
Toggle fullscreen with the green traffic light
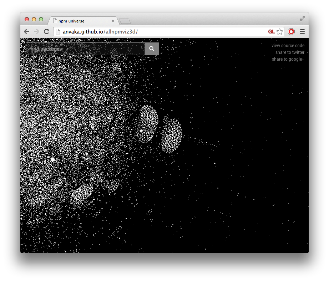[x=40, y=19]
